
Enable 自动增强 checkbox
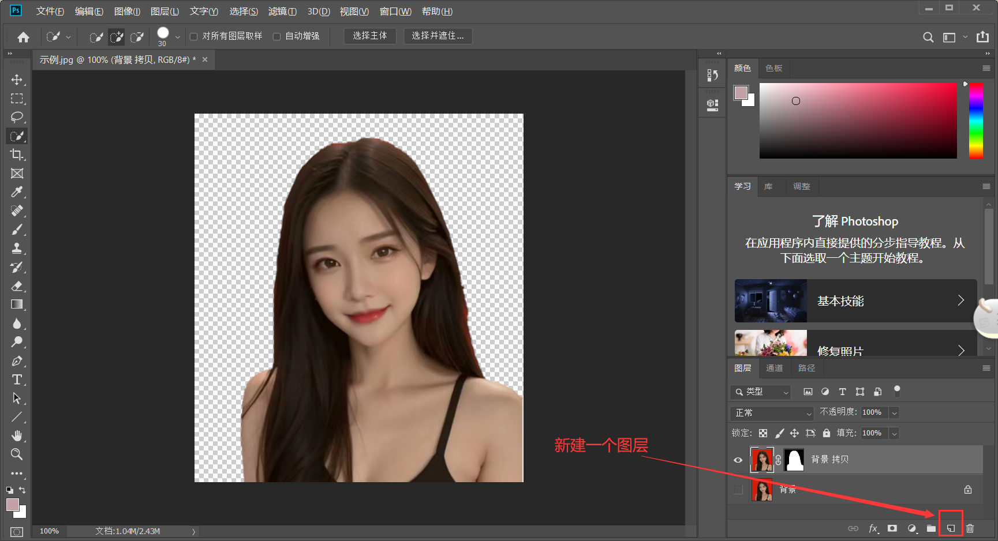point(277,36)
